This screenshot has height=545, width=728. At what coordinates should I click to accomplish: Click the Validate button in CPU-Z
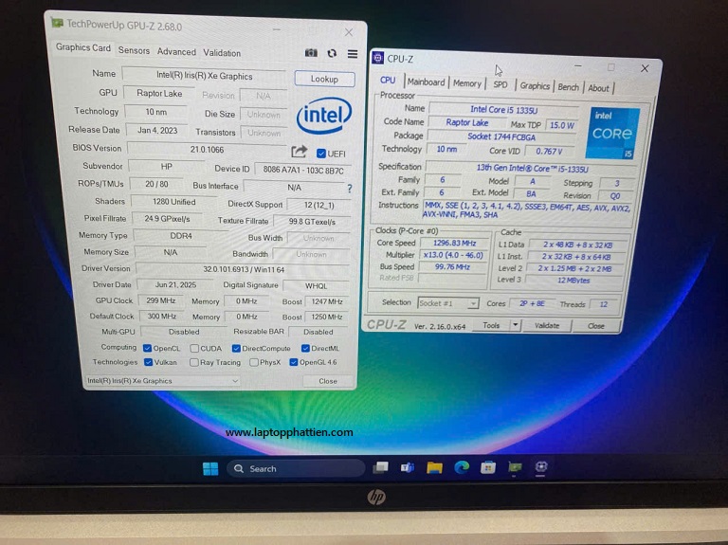coord(547,325)
